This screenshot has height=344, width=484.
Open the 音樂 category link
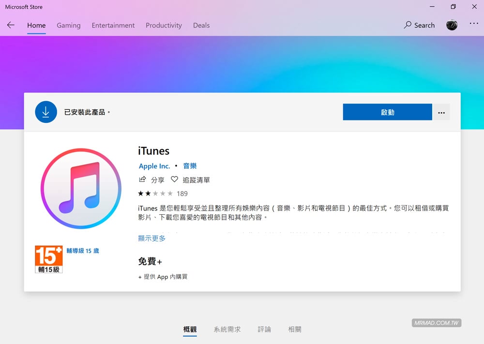pyautogui.click(x=190, y=166)
